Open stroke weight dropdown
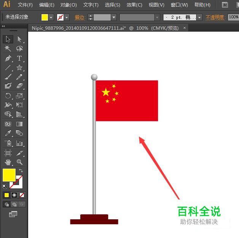The height and width of the screenshot is (238, 239). point(114,17)
